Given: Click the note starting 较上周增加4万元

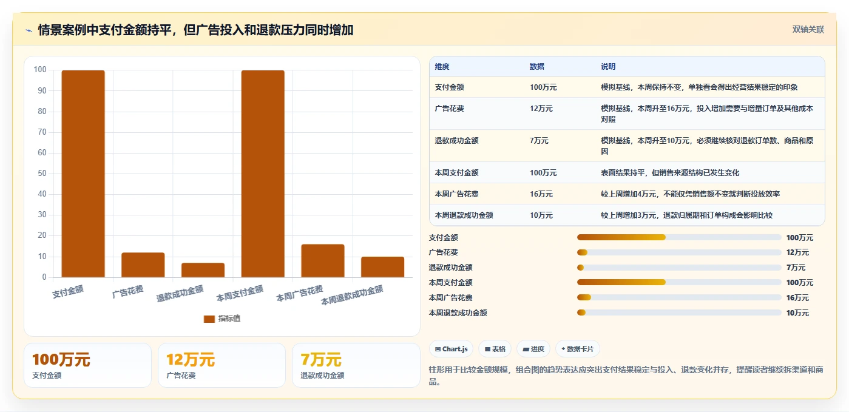Looking at the screenshot, I should tap(691, 194).
